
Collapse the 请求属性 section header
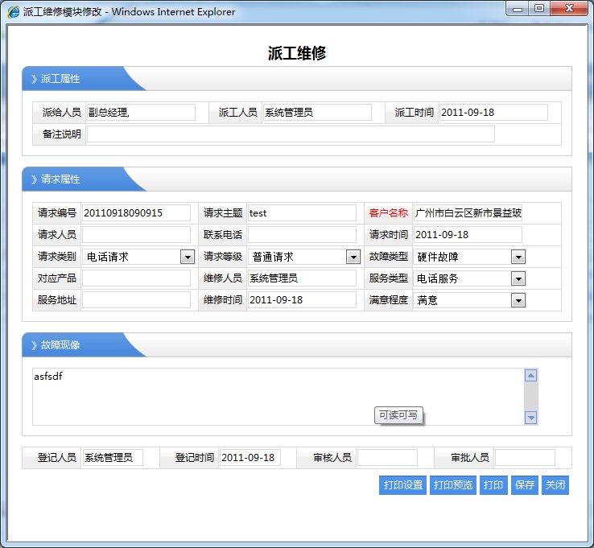[x=60, y=179]
